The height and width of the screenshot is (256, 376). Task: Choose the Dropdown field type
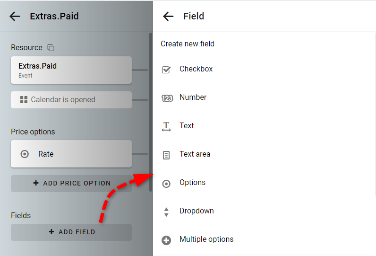coord(265,211)
